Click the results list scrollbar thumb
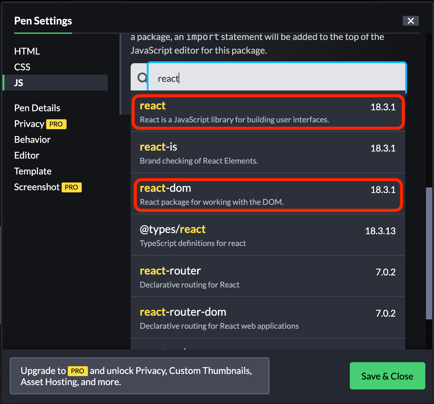 click(x=429, y=253)
